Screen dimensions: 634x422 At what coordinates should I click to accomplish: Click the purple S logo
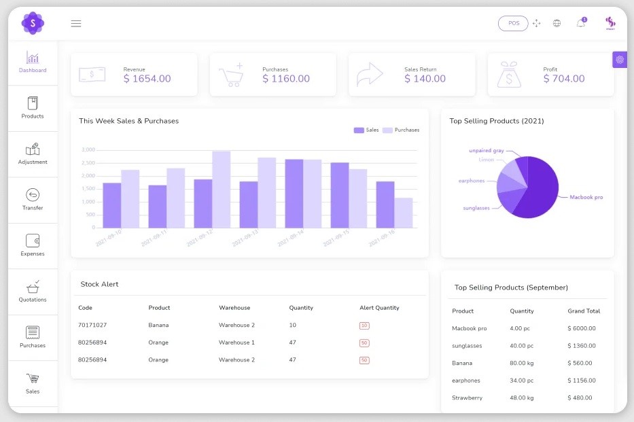click(x=33, y=23)
